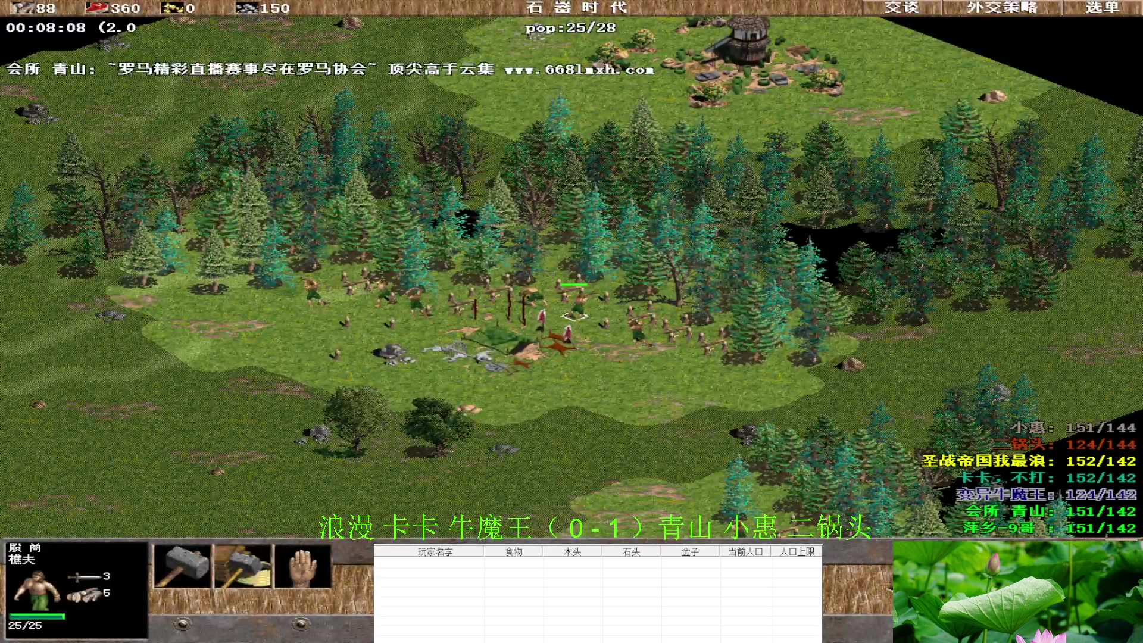This screenshot has height=643, width=1143.
Task: Click the stone resource icon showing 150
Action: coord(247,8)
